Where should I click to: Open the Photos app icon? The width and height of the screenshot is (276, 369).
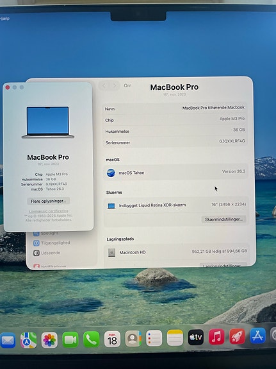(49, 340)
